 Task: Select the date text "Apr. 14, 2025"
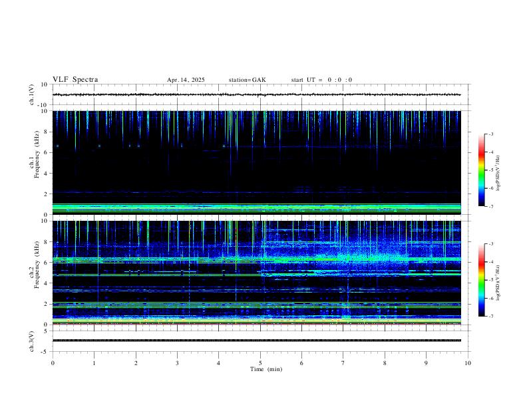[x=186, y=80]
